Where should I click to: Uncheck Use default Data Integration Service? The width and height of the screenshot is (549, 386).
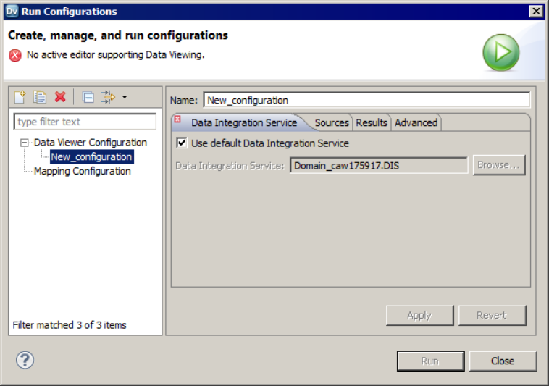coord(182,143)
